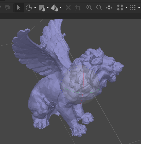This screenshot has width=141, height=144.
Task: Expand the Move Object tool dropdown
Action: (61, 8)
